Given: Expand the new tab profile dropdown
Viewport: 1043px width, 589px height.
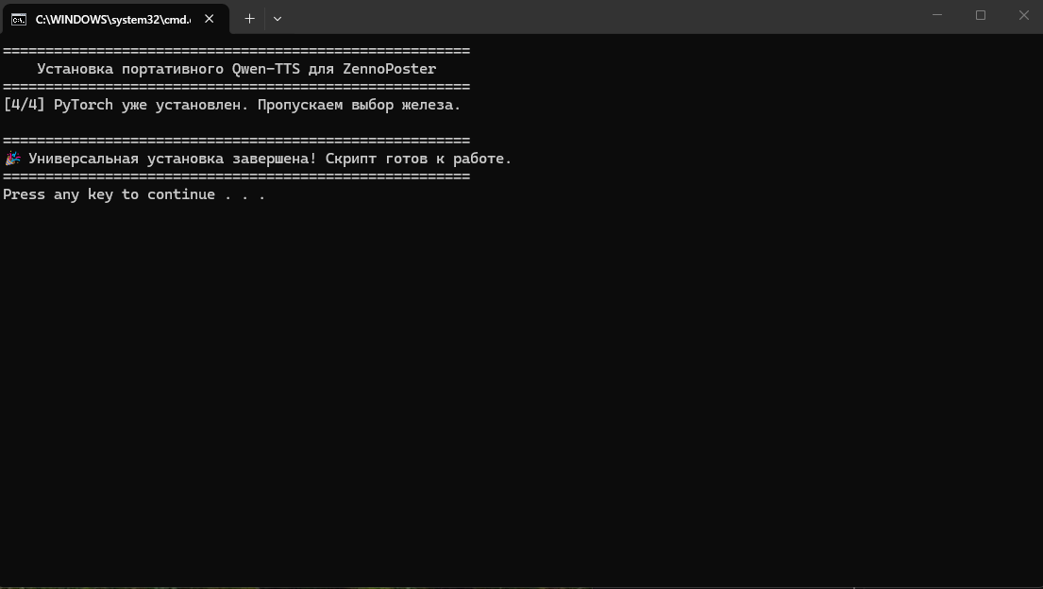Looking at the screenshot, I should tap(278, 19).
